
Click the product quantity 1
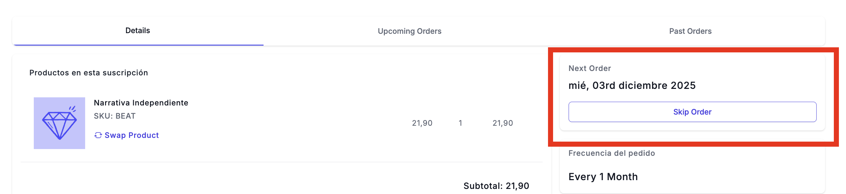(460, 123)
